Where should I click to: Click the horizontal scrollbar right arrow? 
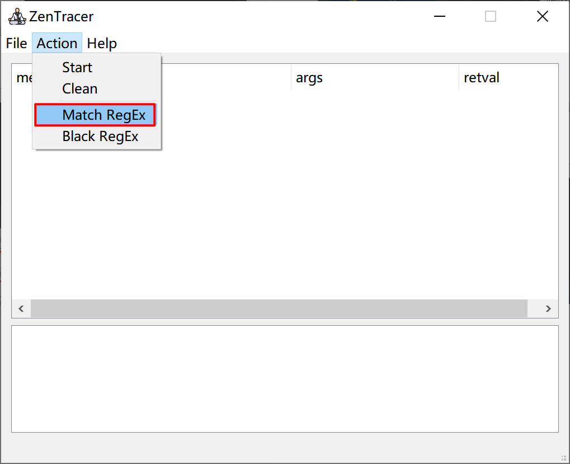tap(548, 309)
